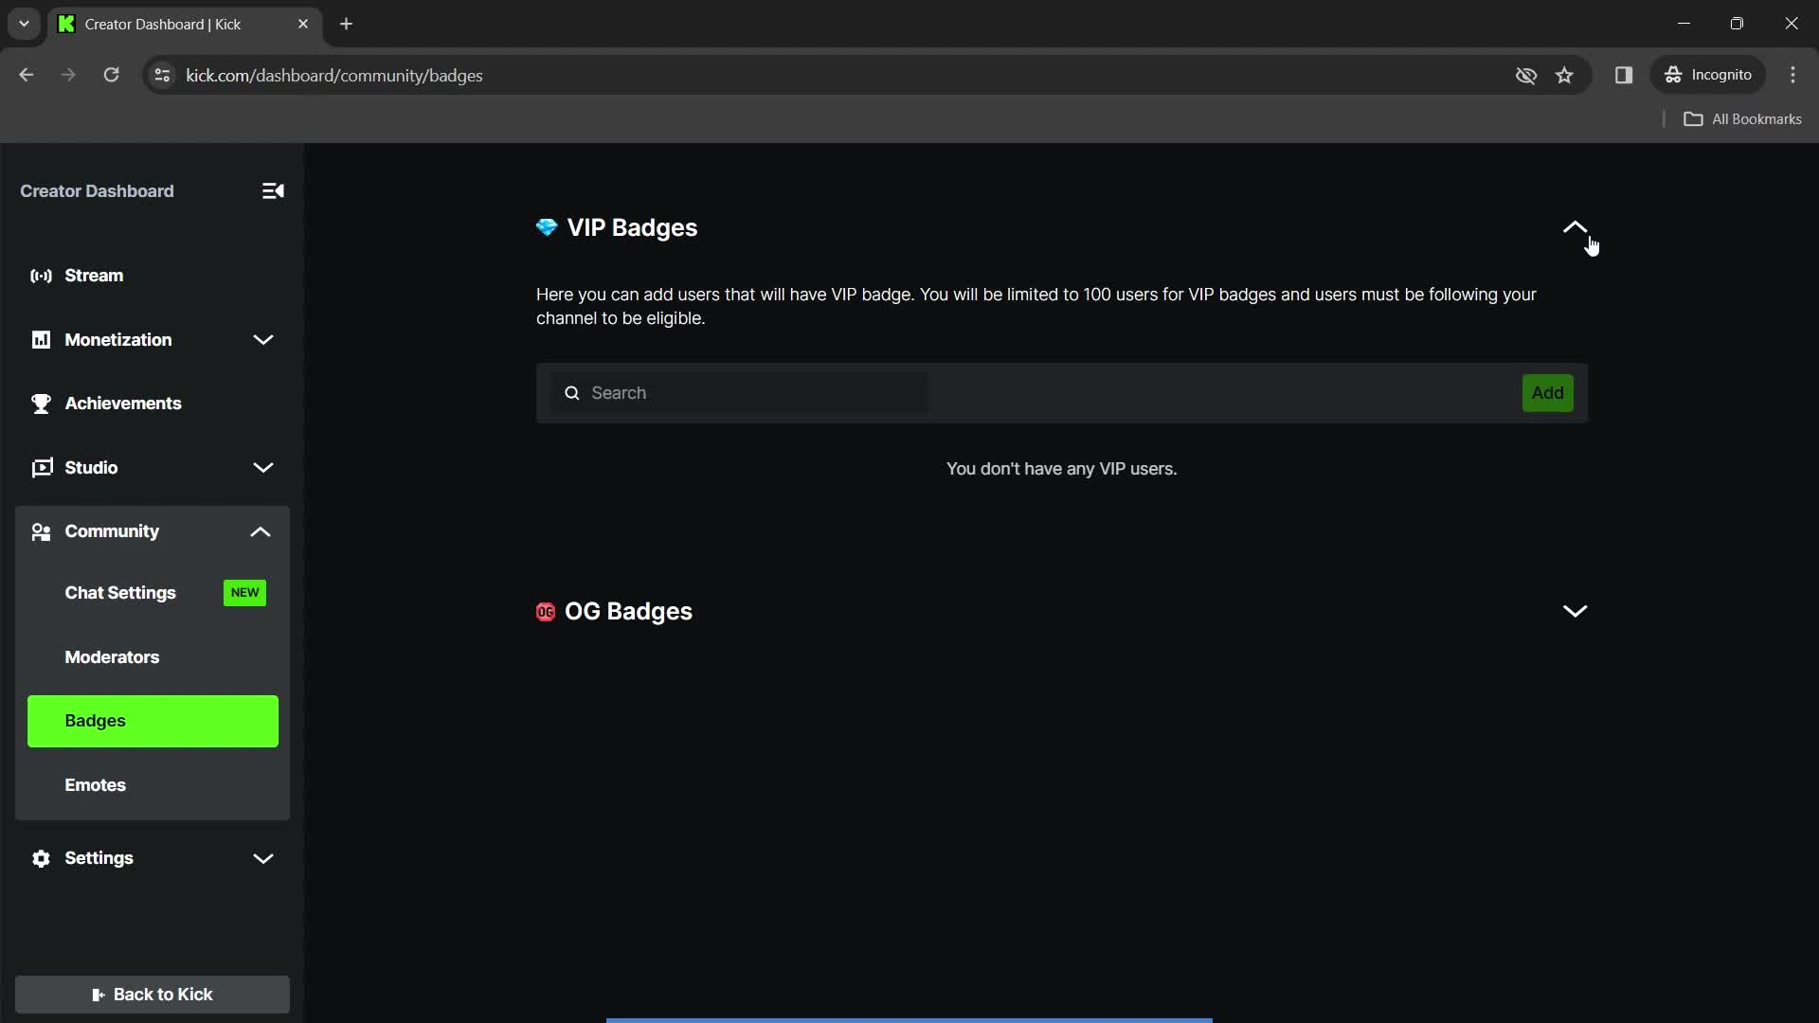The image size is (1819, 1023).
Task: Expand the OG Badges section
Action: [1575, 611]
